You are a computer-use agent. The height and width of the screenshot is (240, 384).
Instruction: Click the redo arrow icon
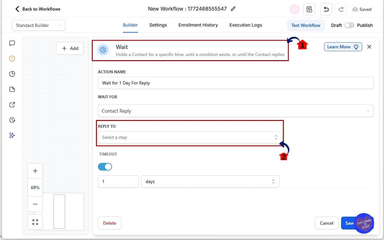341,9
